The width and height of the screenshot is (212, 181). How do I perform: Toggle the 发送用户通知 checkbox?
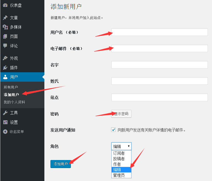coord(113,130)
